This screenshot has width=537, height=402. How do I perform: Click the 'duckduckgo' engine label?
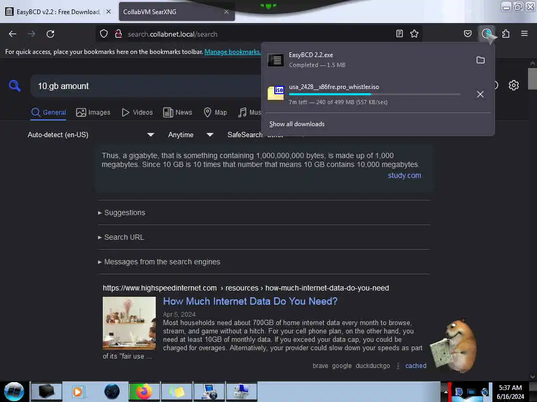coord(373,366)
